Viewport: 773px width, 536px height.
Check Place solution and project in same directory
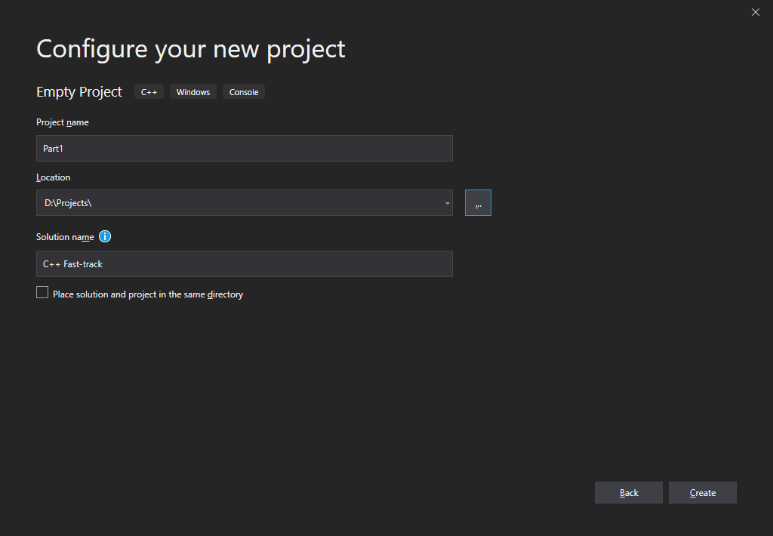tap(42, 293)
